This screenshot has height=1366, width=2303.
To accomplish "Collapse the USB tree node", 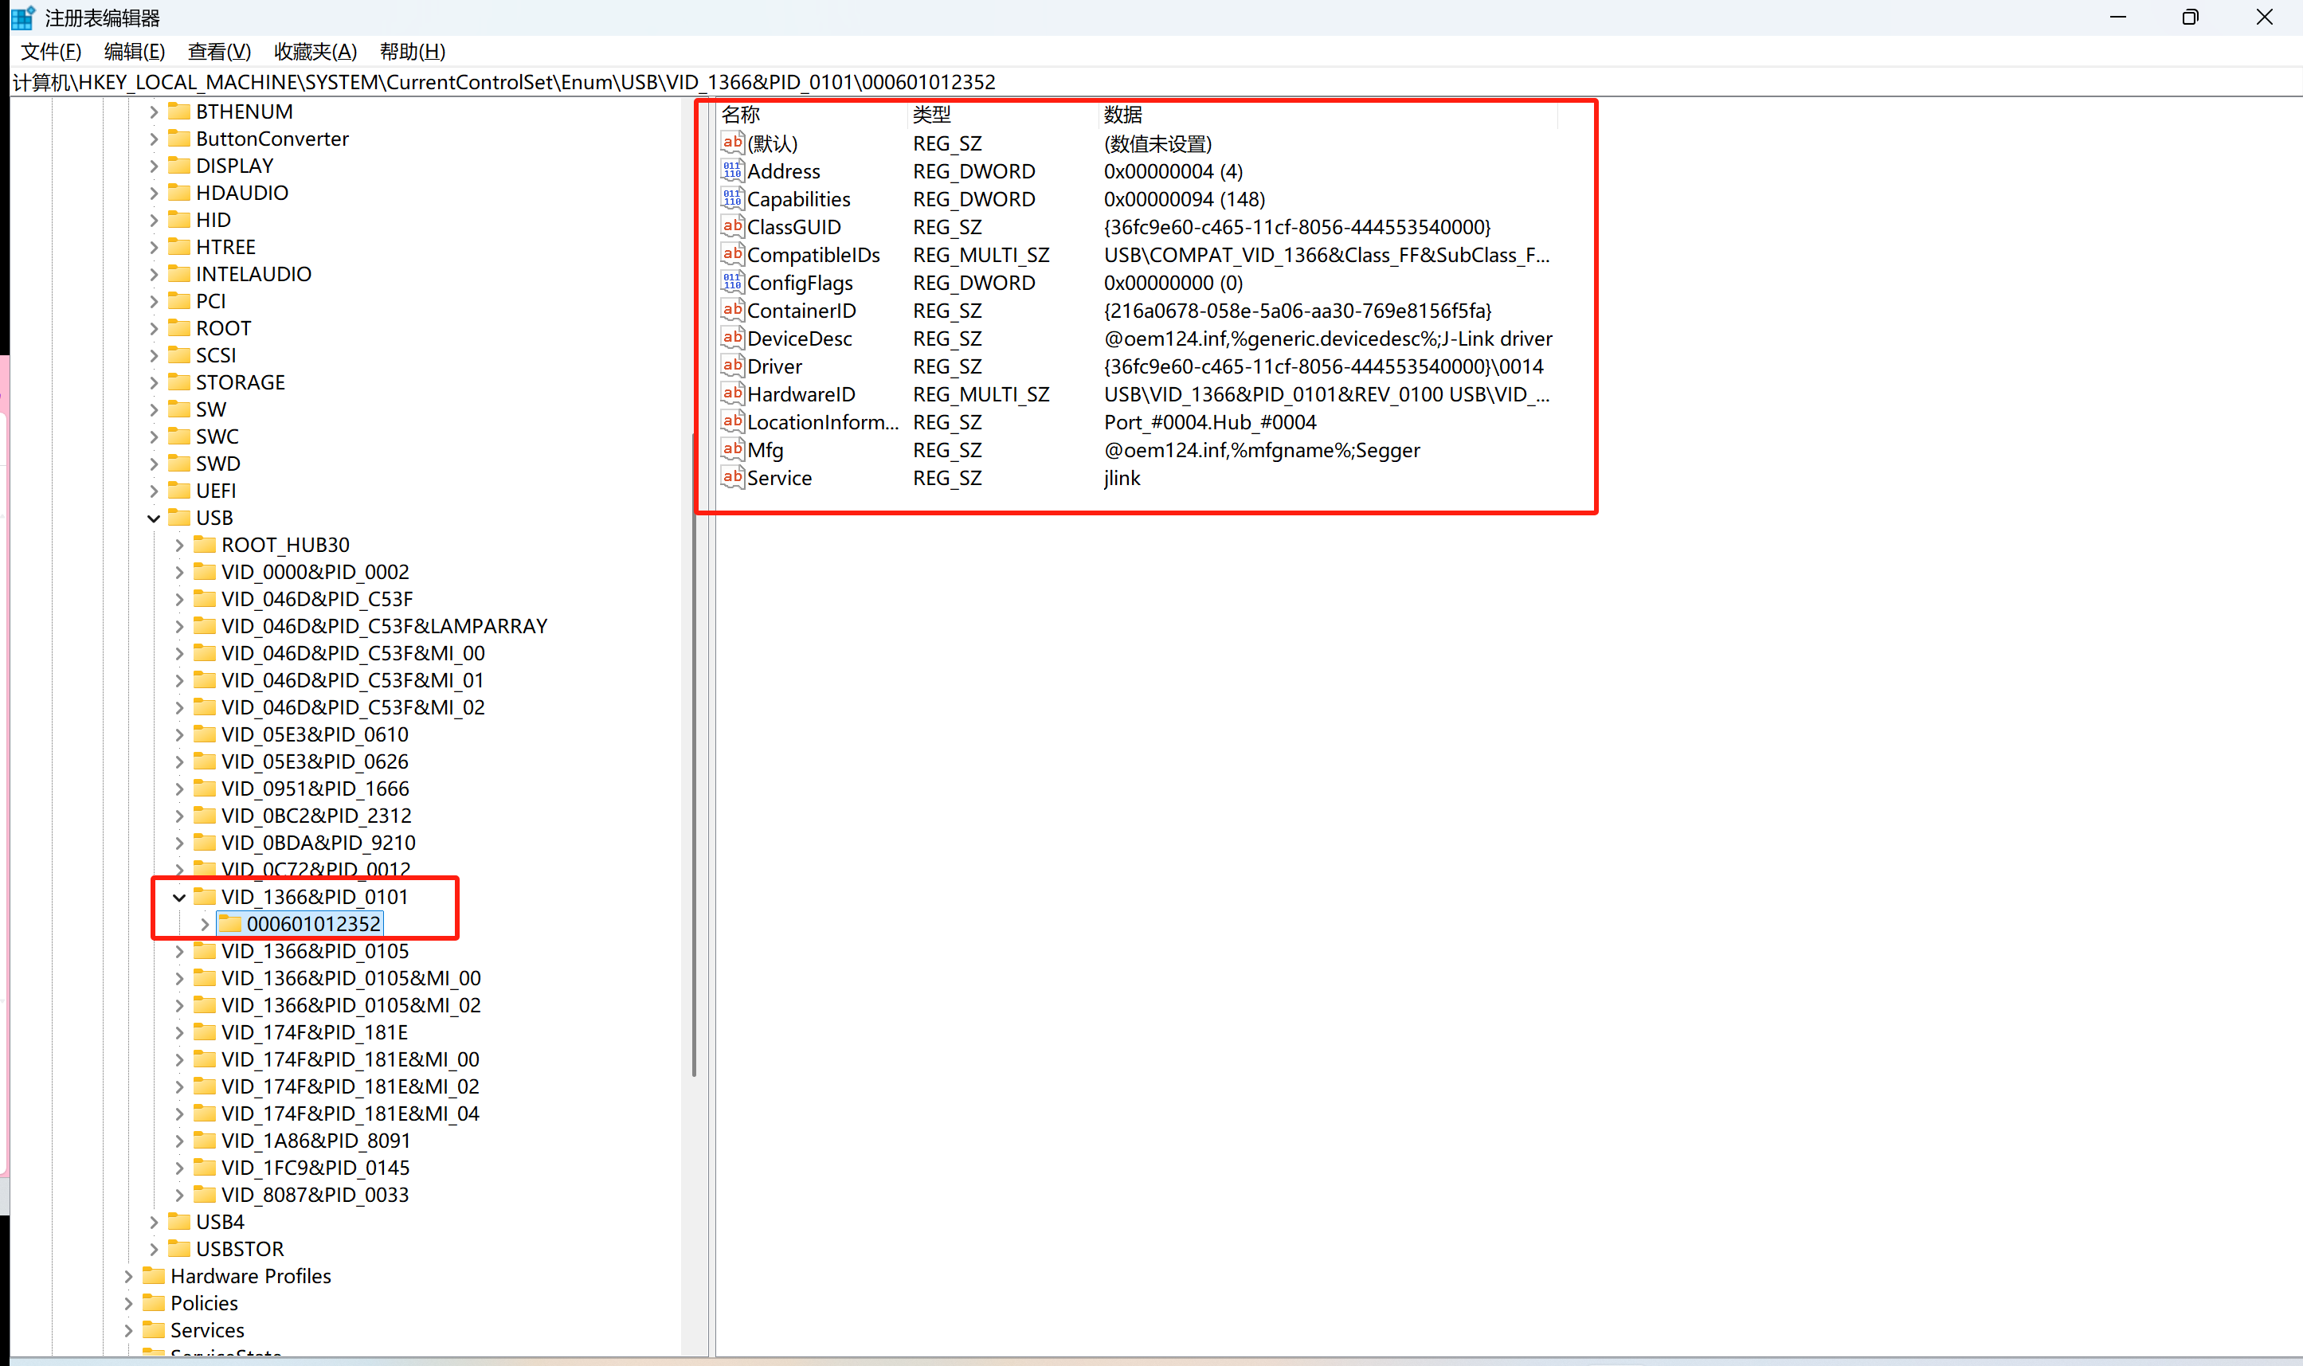I will (x=154, y=519).
